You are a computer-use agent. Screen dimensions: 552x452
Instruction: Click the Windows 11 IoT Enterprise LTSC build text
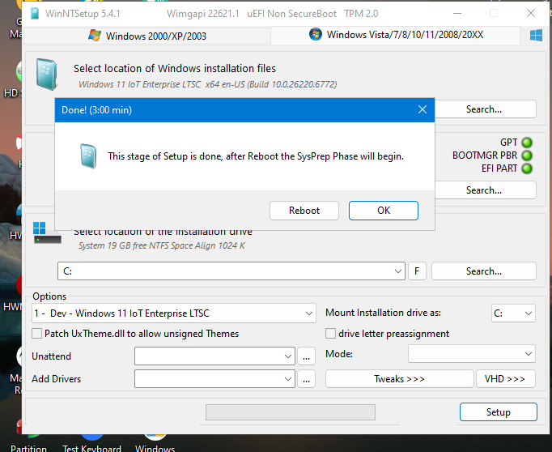[x=208, y=84]
